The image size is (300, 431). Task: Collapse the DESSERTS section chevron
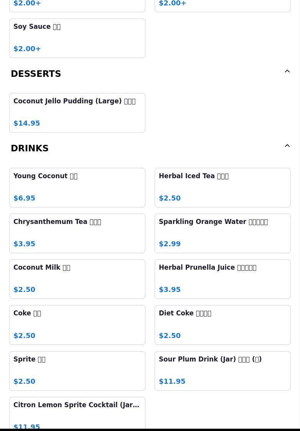(287, 71)
